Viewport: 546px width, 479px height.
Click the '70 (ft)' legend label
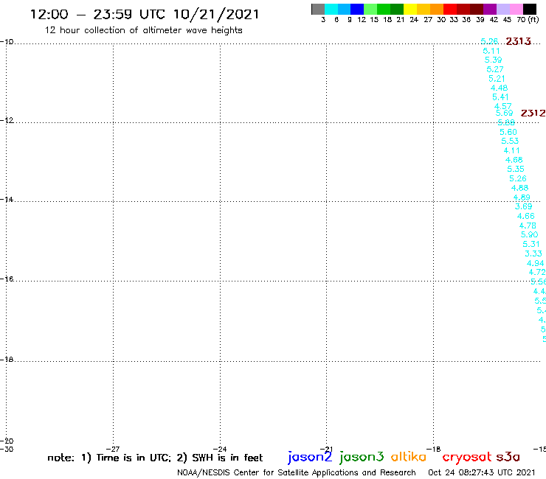click(x=528, y=20)
